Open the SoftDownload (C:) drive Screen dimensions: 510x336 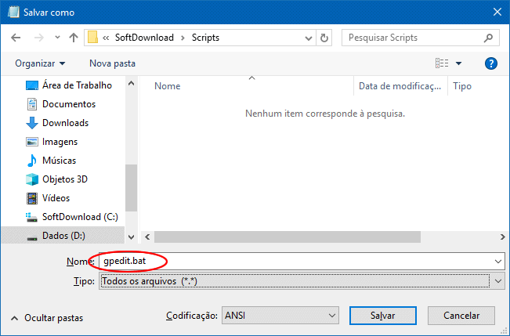[79, 217]
